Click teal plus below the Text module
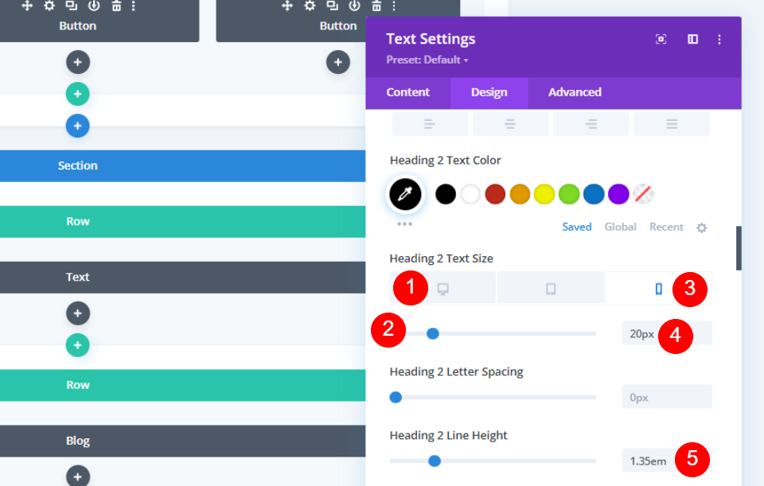The width and height of the screenshot is (764, 486). [78, 345]
